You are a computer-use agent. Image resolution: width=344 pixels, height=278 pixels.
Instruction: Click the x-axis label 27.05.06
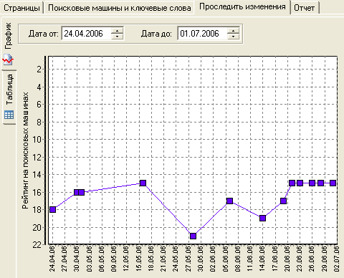(188, 259)
